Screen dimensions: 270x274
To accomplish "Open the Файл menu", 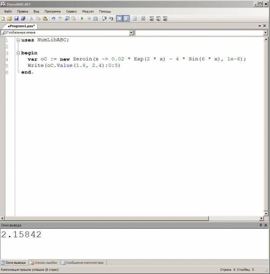I will tap(8, 11).
